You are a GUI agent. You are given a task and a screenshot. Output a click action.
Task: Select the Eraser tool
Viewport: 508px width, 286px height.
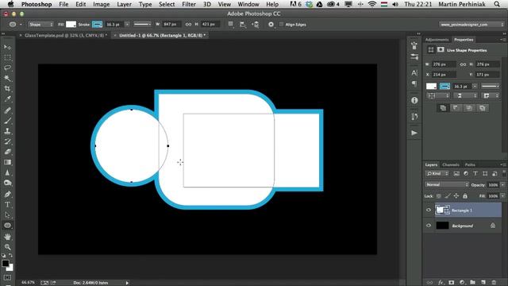7,152
